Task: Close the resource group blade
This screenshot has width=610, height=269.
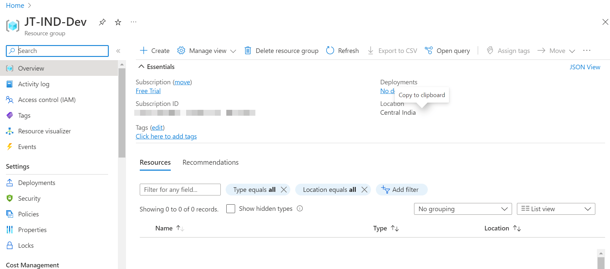Action: (x=605, y=22)
